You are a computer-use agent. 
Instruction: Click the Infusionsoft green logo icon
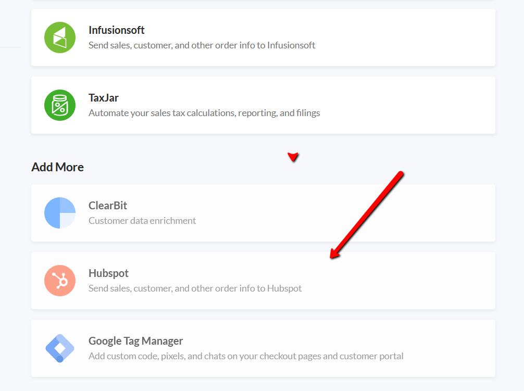60,37
